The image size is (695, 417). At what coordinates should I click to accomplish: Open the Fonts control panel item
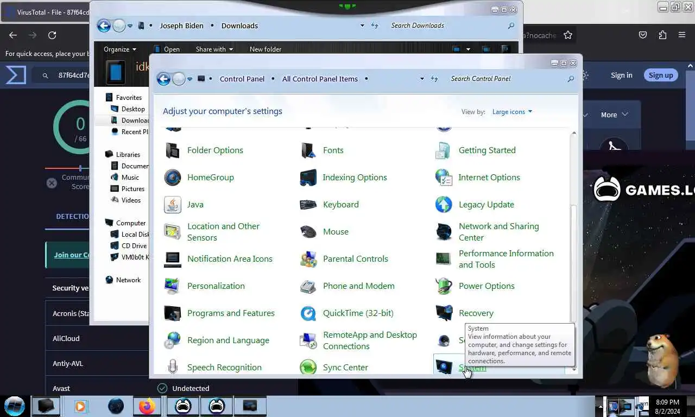322,150
